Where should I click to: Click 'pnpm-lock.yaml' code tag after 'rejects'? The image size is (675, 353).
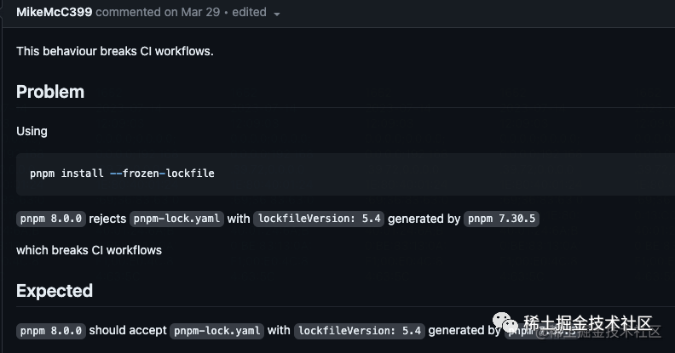176,219
